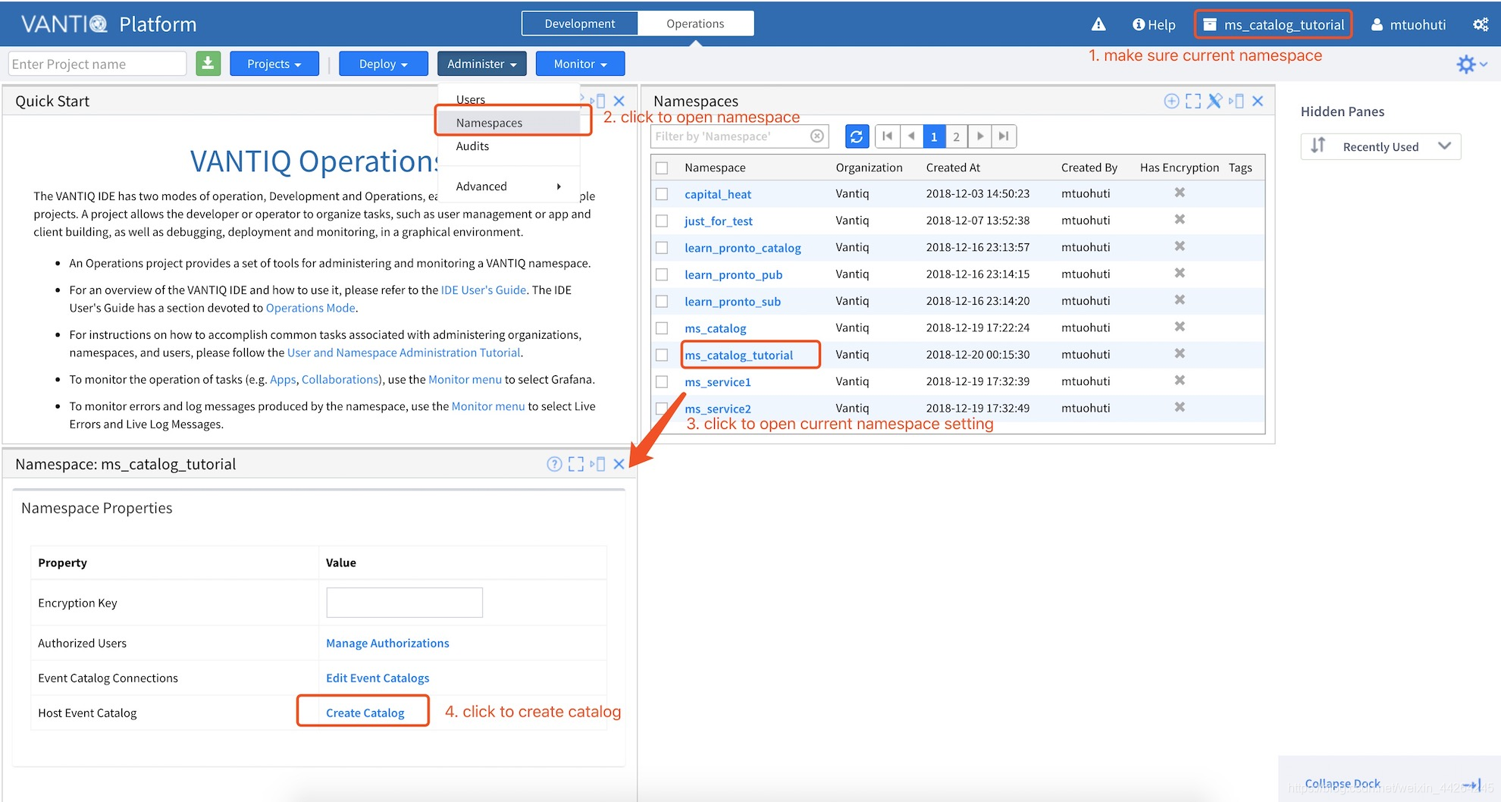
Task: Check the ms_service1 row checkbox
Action: tap(662, 381)
